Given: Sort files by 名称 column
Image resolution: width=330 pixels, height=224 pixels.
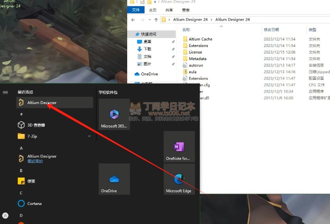Looking at the screenshot, I should click(186, 29).
